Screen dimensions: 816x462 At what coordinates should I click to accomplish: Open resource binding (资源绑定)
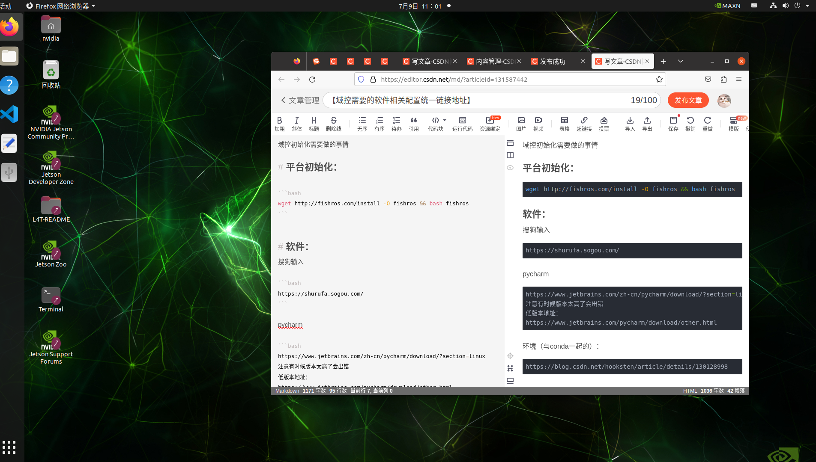[x=490, y=124]
